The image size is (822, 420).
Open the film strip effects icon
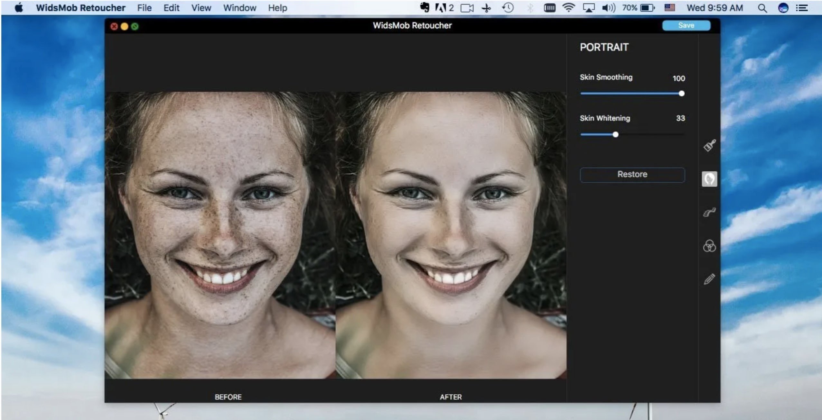click(709, 212)
